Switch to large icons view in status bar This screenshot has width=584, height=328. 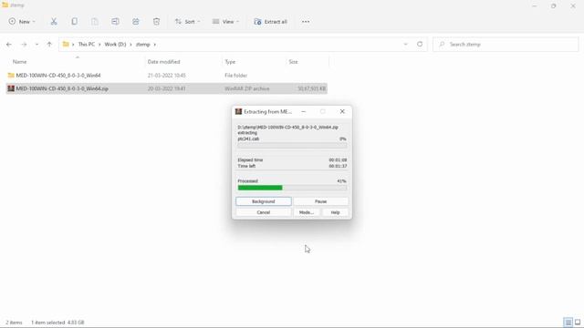(x=578, y=322)
